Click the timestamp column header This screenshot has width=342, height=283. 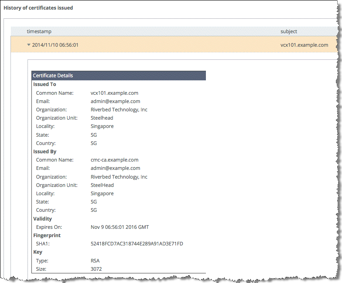point(39,31)
